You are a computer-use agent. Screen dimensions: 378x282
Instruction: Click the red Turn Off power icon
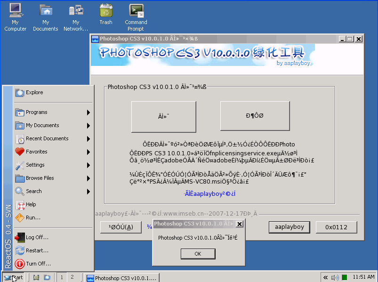(x=20, y=264)
